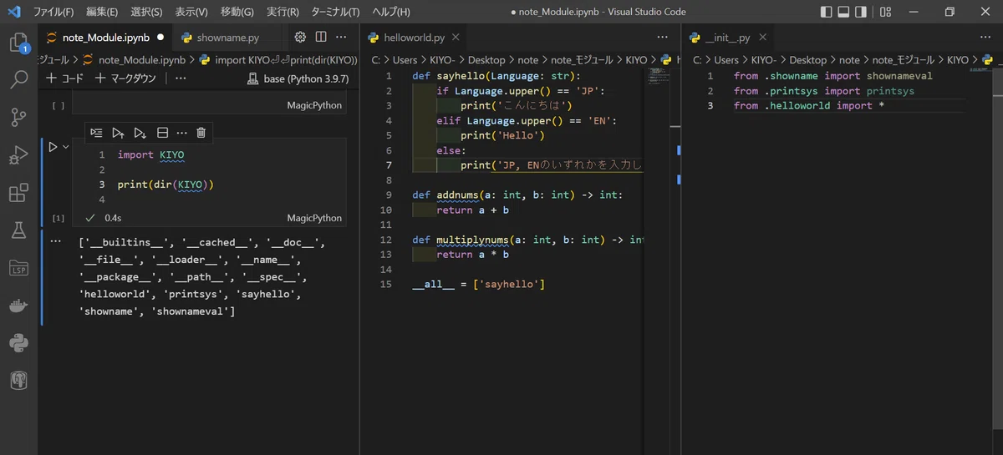Open the Testing flask view
Image resolution: width=1003 pixels, height=455 pixels.
tap(18, 230)
